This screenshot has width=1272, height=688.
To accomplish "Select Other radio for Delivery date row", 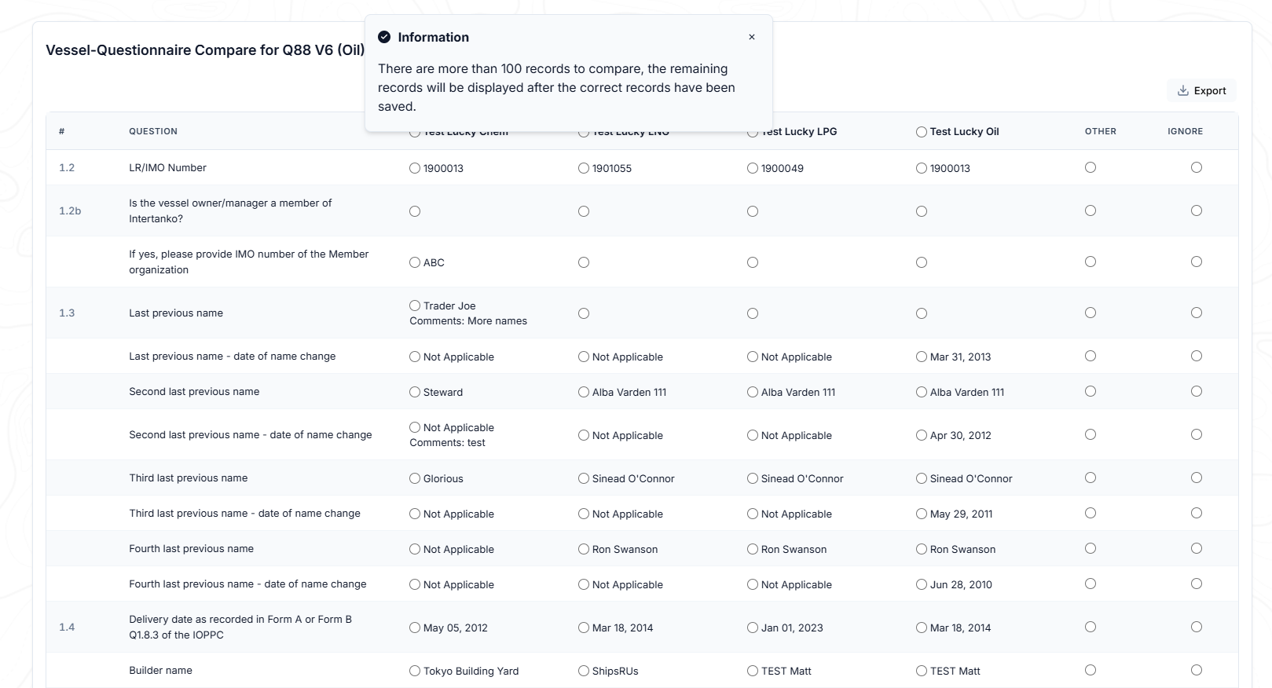I will 1091,627.
